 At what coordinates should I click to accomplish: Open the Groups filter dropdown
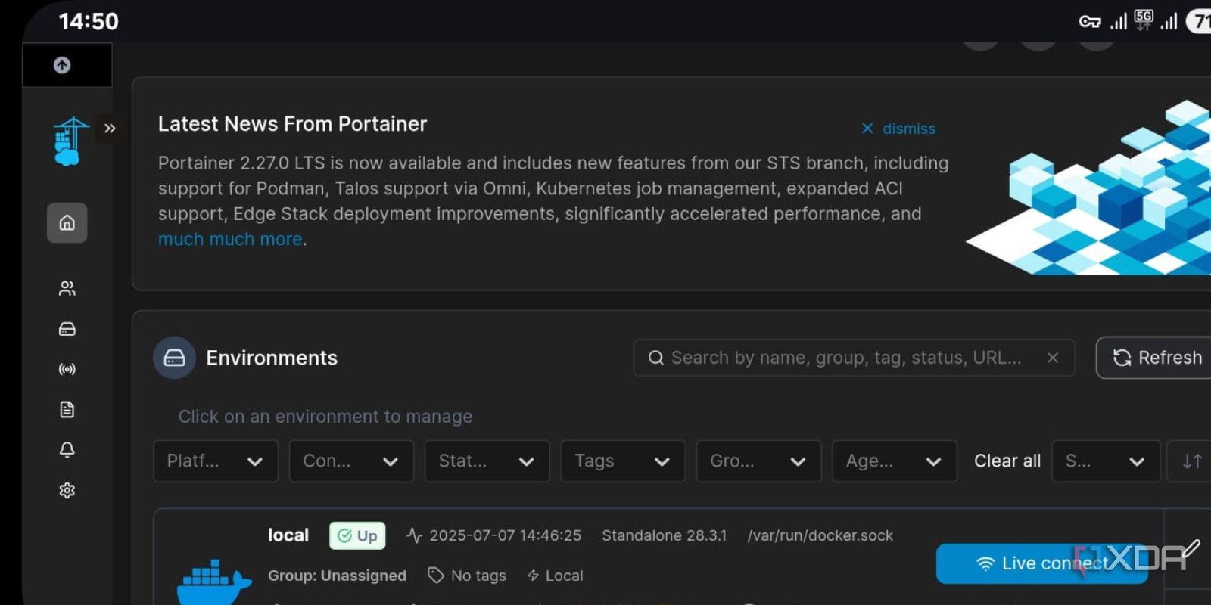(x=758, y=461)
